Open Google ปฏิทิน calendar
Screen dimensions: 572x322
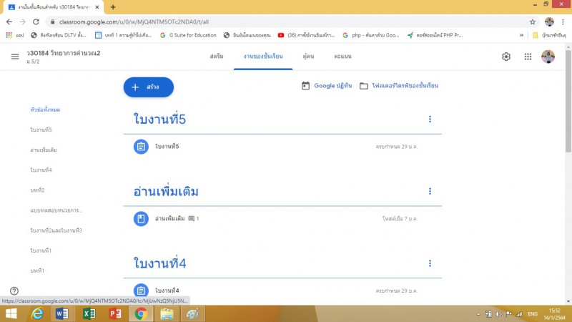pyautogui.click(x=327, y=86)
